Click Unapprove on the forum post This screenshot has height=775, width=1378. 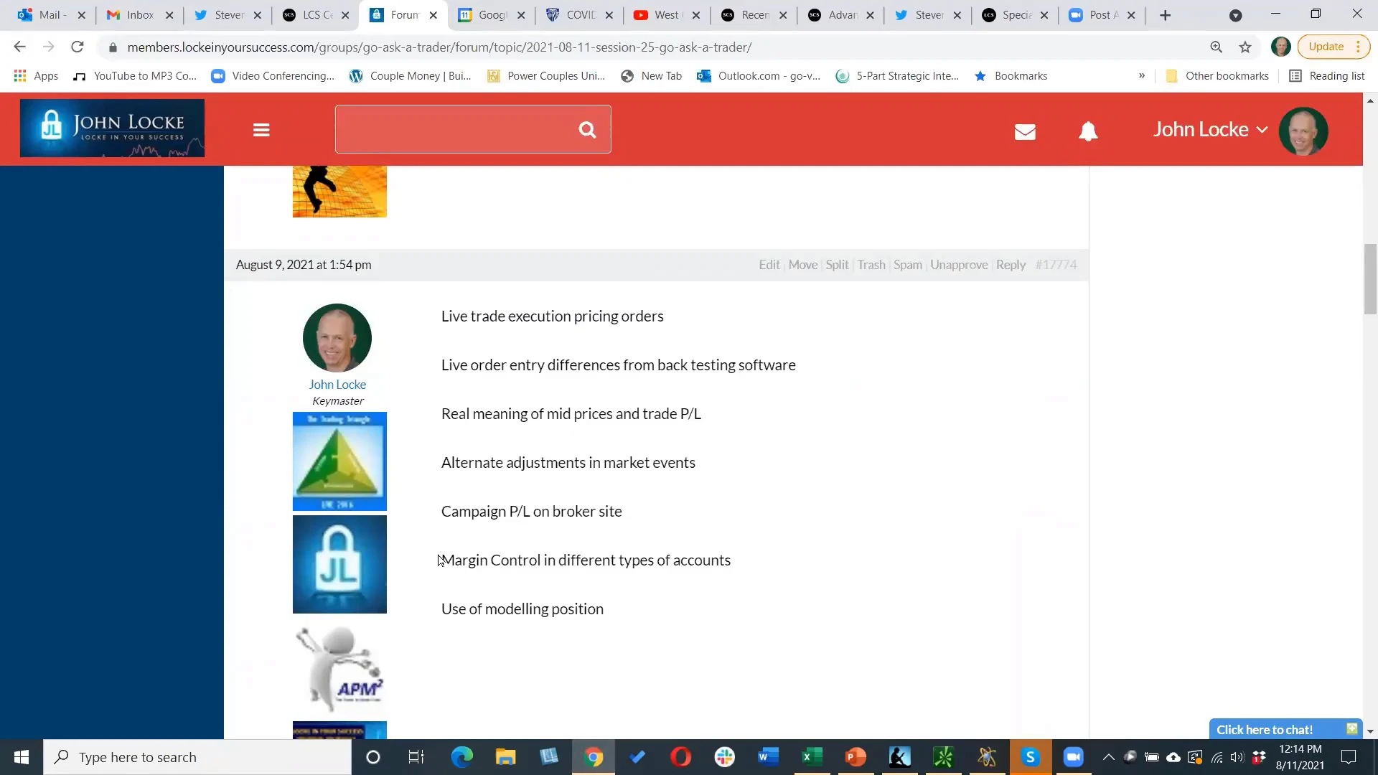[x=959, y=265]
